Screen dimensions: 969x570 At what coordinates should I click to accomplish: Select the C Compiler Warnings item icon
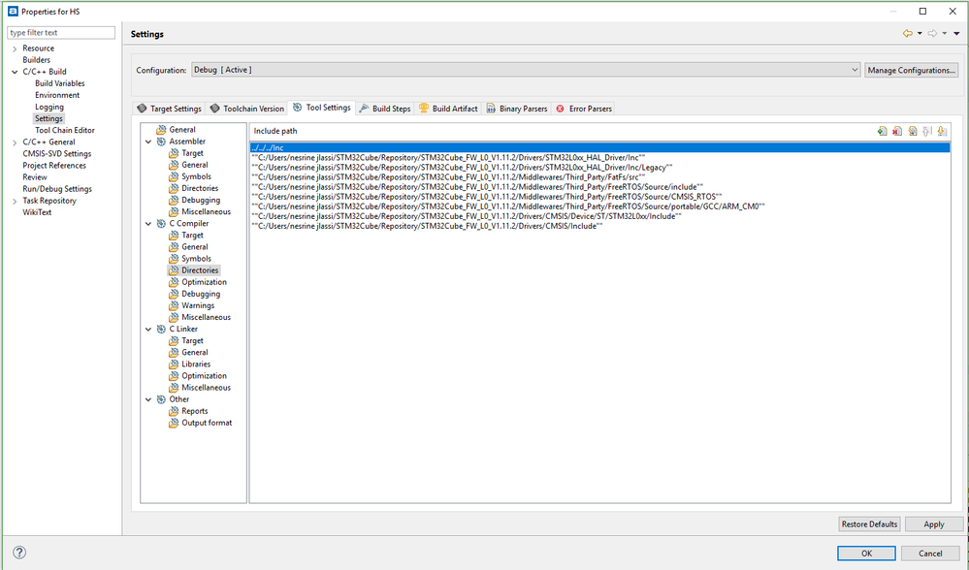click(174, 305)
